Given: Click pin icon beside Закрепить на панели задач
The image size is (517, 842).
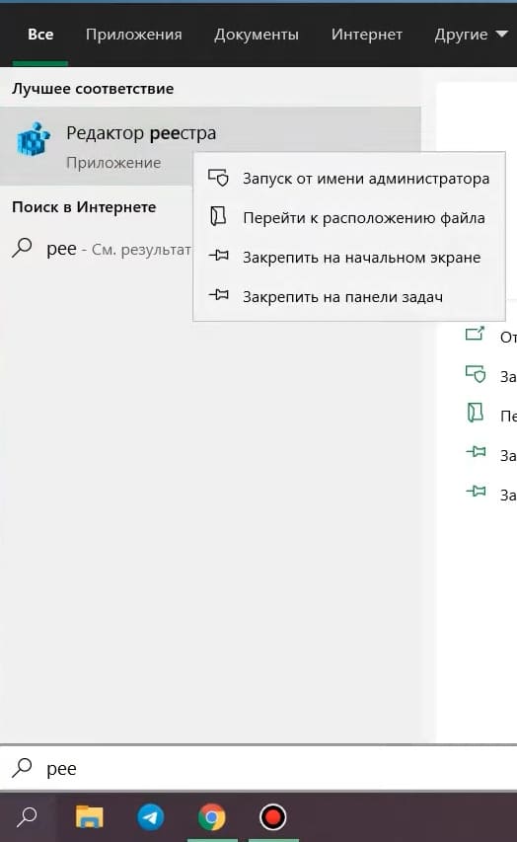Looking at the screenshot, I should [218, 295].
